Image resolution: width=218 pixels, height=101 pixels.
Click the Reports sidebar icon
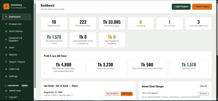[6, 55]
